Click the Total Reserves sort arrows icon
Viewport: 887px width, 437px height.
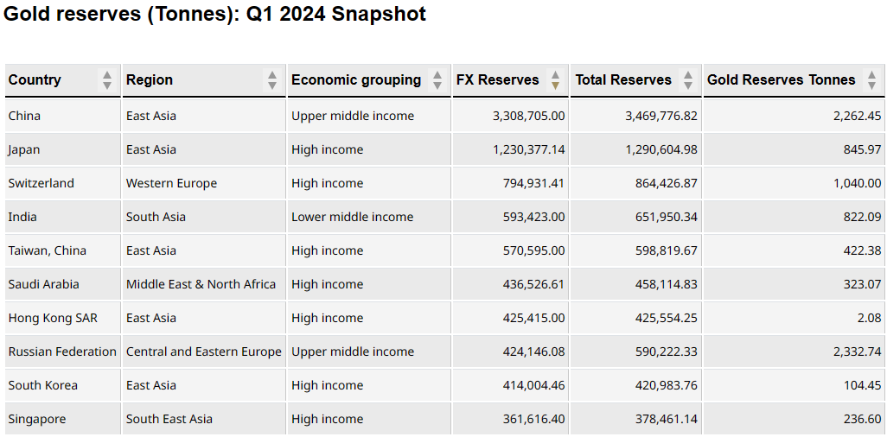click(x=688, y=80)
